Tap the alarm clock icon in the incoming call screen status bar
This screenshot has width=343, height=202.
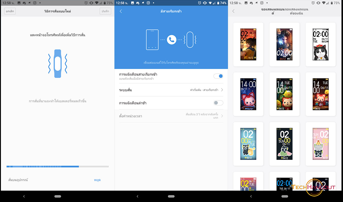click(200, 3)
